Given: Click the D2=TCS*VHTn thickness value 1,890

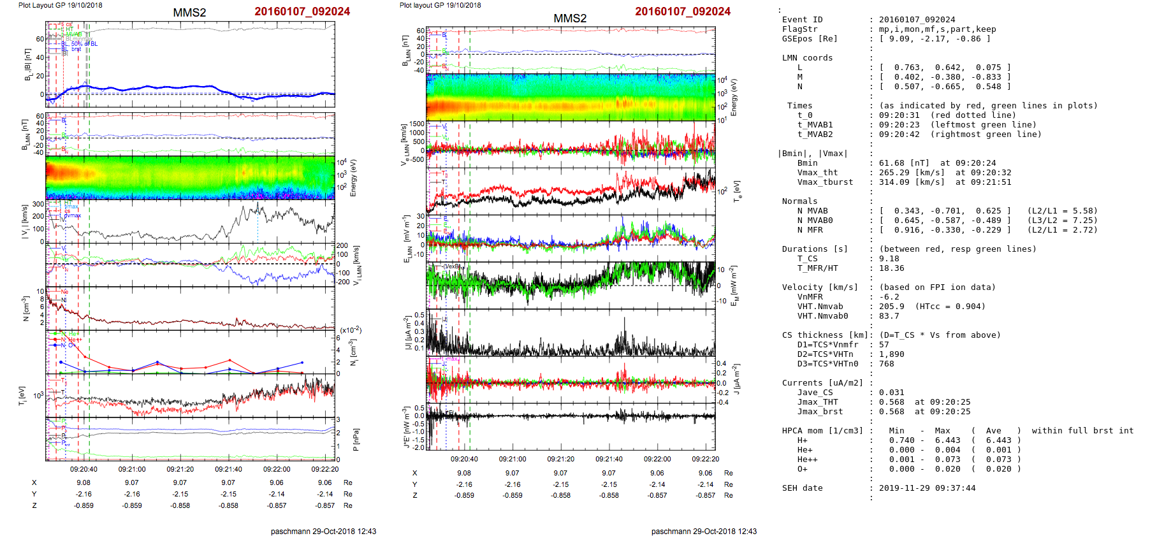Looking at the screenshot, I should 891,354.
